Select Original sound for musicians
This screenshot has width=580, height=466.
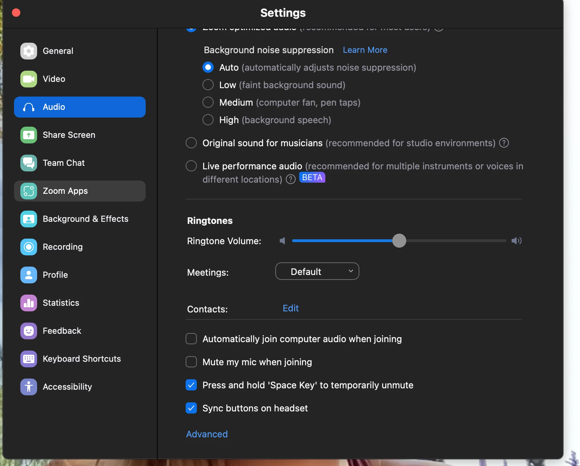pyautogui.click(x=191, y=143)
